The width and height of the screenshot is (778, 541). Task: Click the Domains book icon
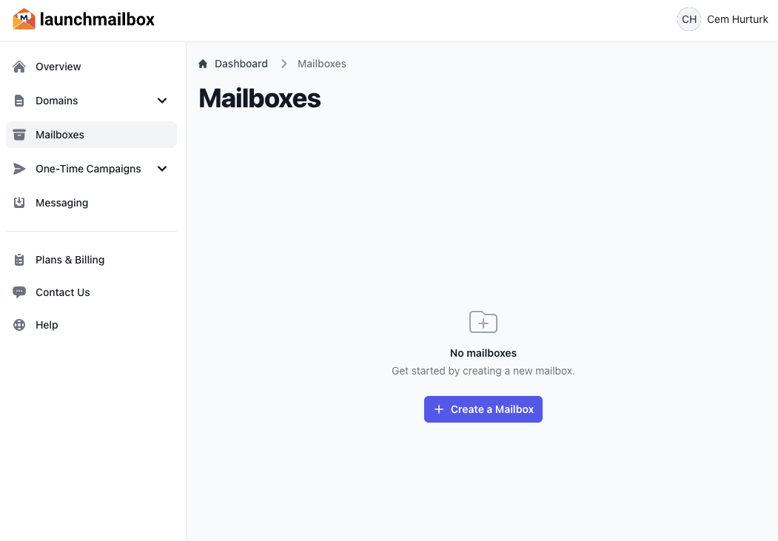19,101
